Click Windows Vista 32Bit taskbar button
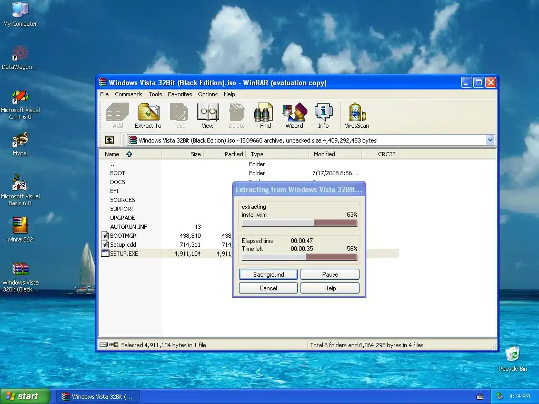The width and height of the screenshot is (539, 404). (97, 397)
